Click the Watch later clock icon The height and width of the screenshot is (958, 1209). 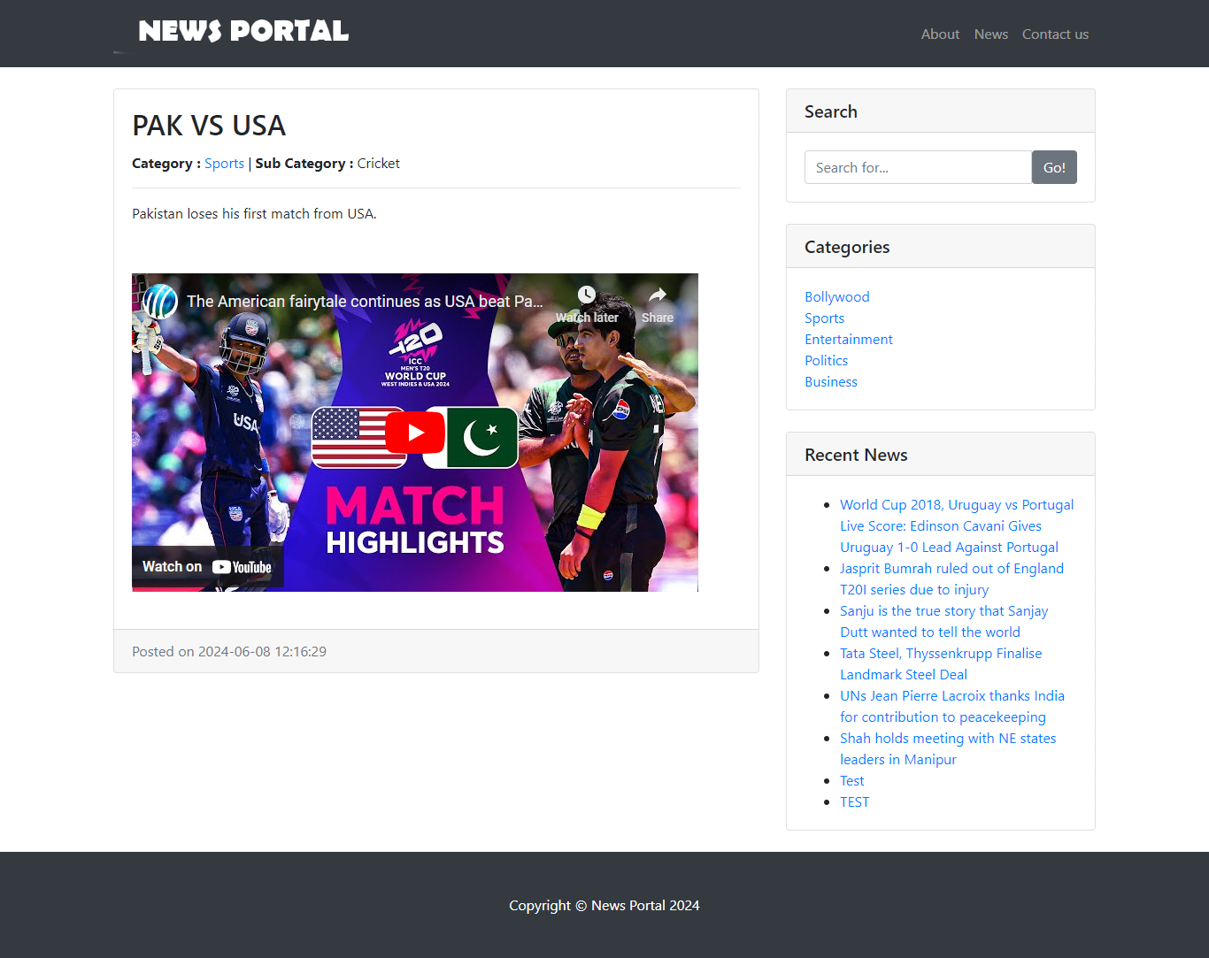586,295
